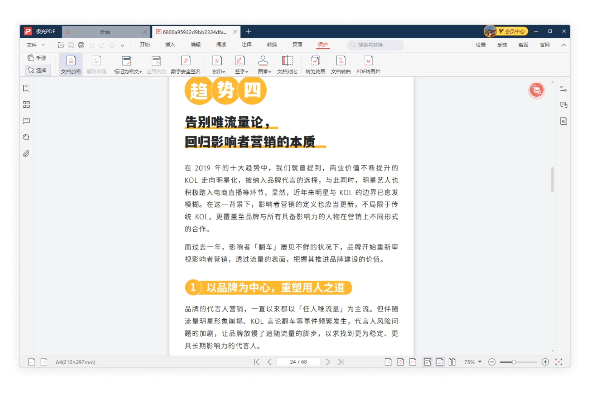
Task: Click the Search and Replace (搜索与替换) field
Action: tap(375, 45)
